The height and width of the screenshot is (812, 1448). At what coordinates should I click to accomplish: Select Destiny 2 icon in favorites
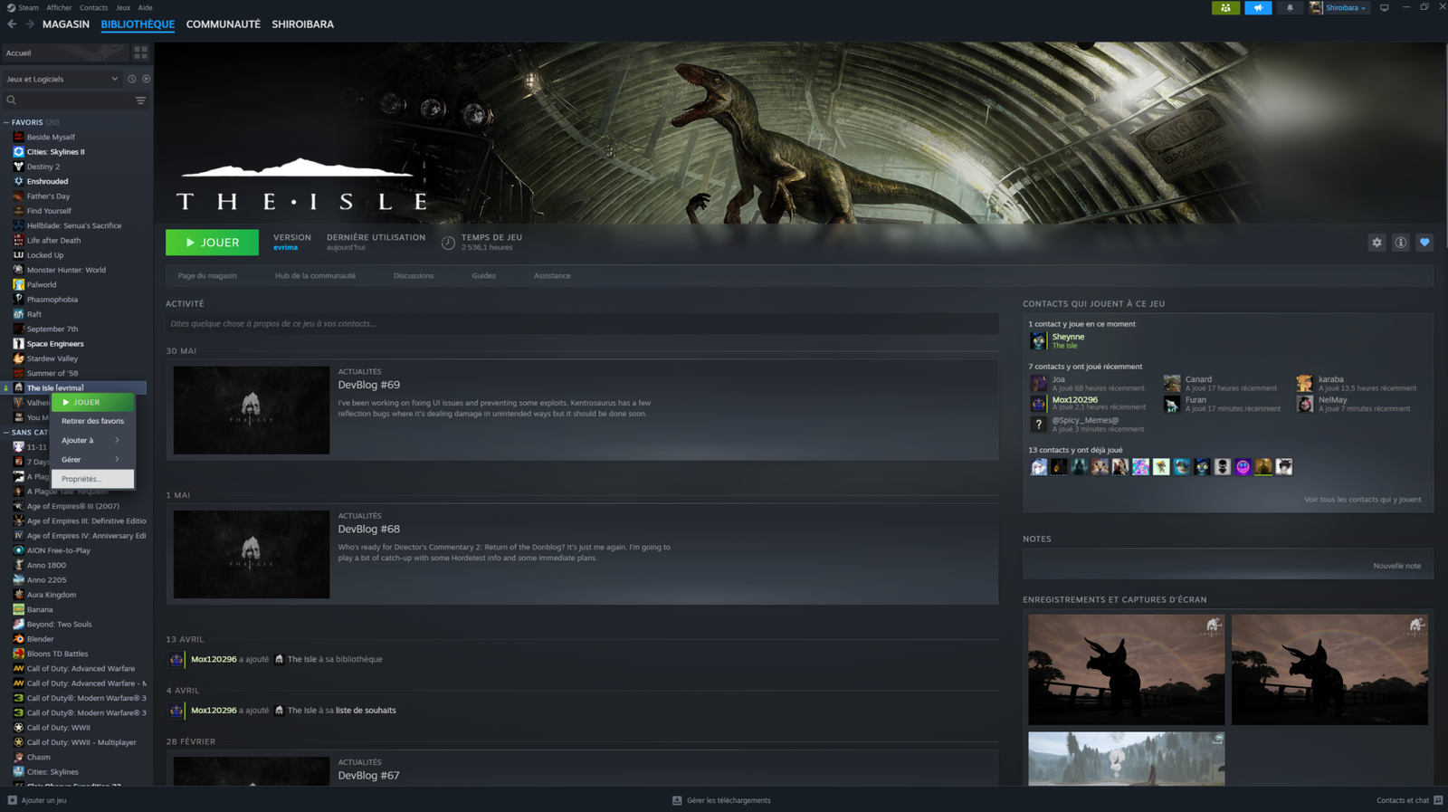coord(18,167)
